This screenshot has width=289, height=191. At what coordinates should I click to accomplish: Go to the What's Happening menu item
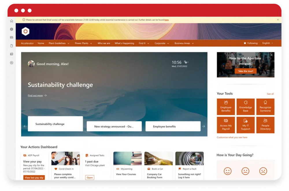[124, 43]
